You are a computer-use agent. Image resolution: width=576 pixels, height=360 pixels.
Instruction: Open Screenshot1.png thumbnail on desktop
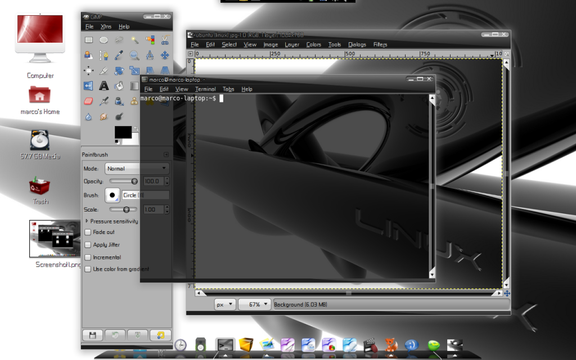coord(55,238)
